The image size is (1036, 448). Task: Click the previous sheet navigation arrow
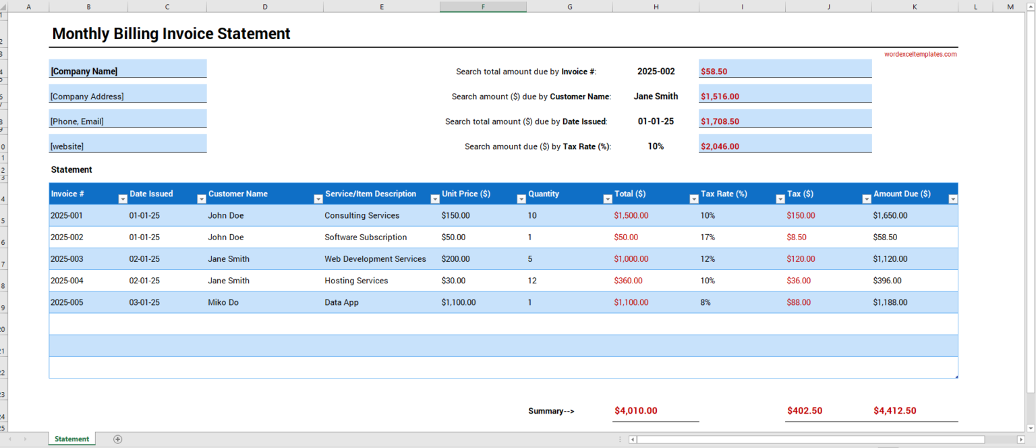coord(9,439)
